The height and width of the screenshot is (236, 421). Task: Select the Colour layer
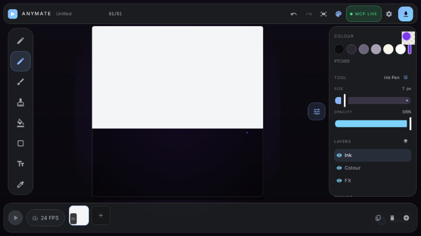point(372,168)
